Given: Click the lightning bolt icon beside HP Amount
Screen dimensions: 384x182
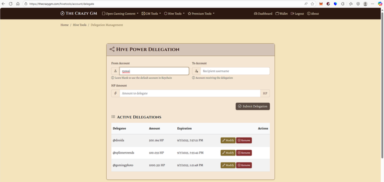Looking at the screenshot, I should (x=115, y=93).
